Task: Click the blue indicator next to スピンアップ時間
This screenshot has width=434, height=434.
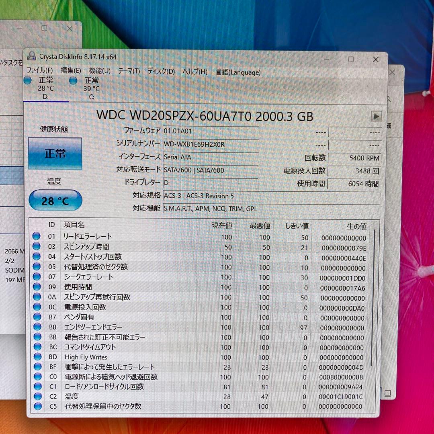Action: tap(37, 247)
